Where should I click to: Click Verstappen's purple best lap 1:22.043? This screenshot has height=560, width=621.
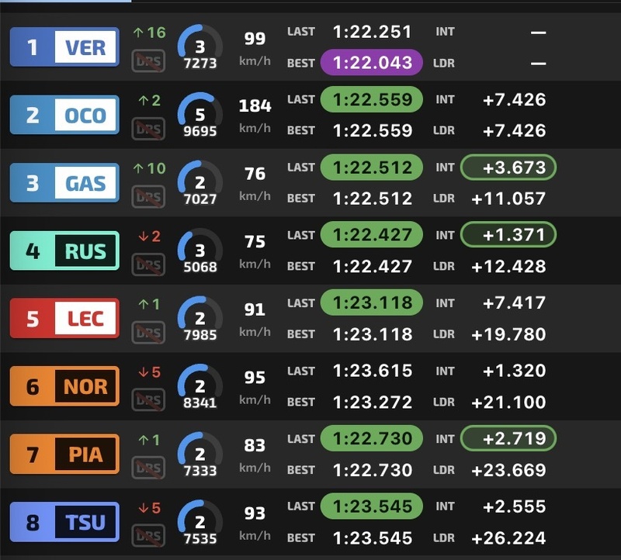(372, 63)
